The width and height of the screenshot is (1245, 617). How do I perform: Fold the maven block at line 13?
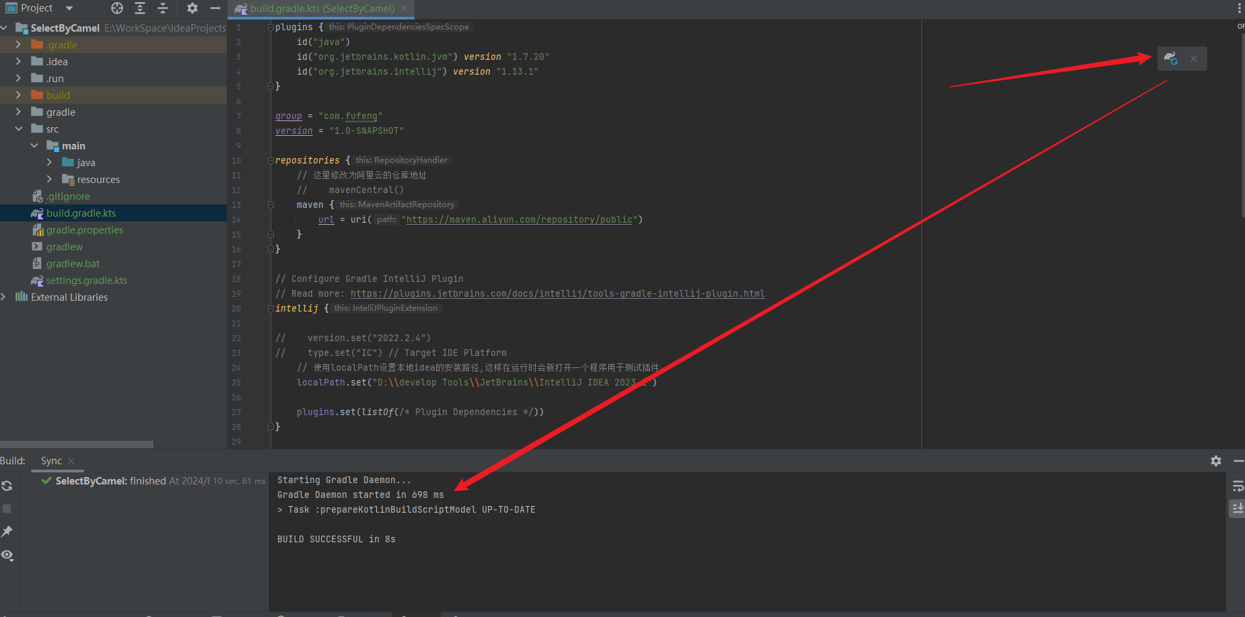[x=271, y=205]
